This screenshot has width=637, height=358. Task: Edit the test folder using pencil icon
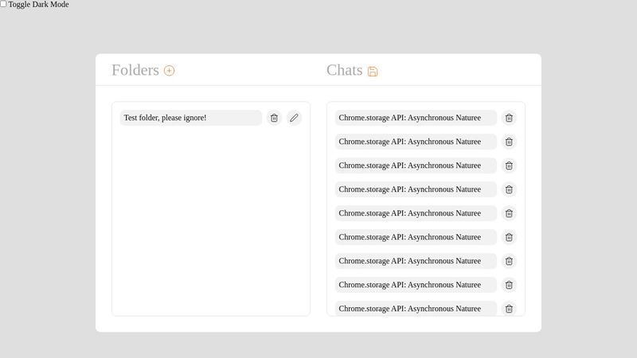[294, 118]
